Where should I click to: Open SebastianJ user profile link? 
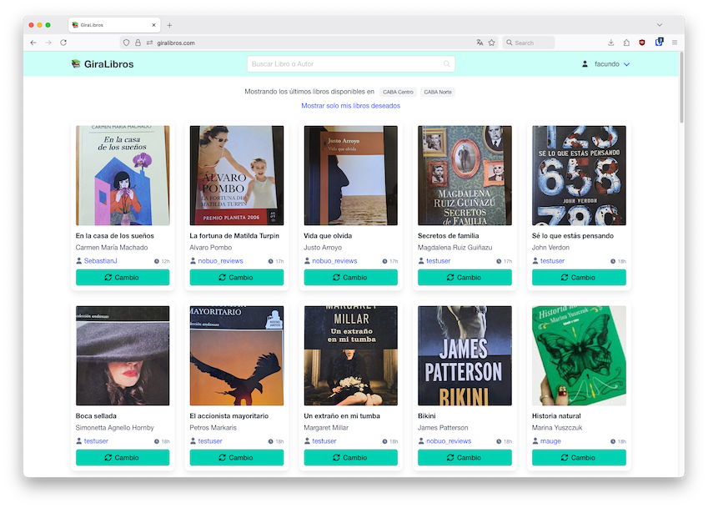[x=100, y=261]
